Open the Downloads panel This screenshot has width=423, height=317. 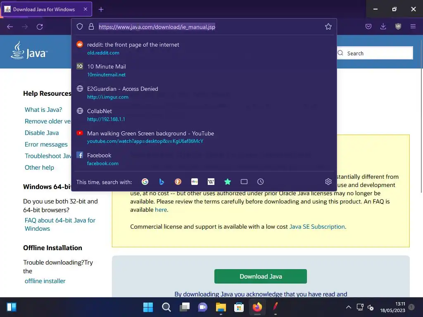383,26
